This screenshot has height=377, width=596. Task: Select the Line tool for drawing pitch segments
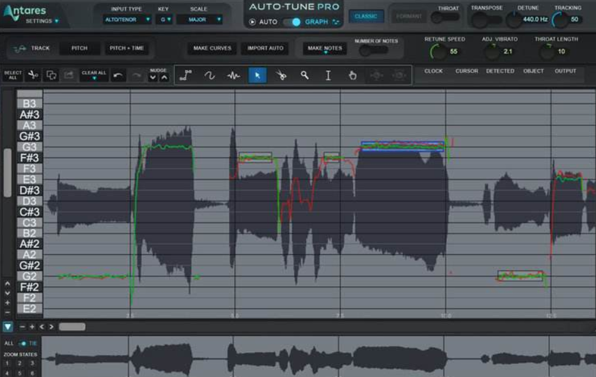[186, 75]
